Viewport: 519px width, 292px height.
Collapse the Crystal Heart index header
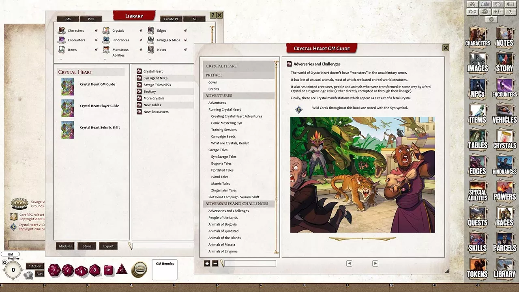pyautogui.click(x=239, y=66)
